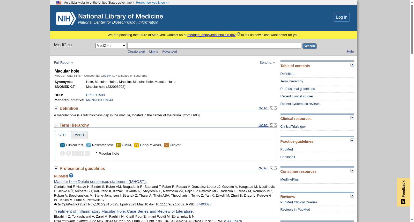Click the scrollbar down arrow
This screenshot has height=222, width=414.
coord(412,220)
